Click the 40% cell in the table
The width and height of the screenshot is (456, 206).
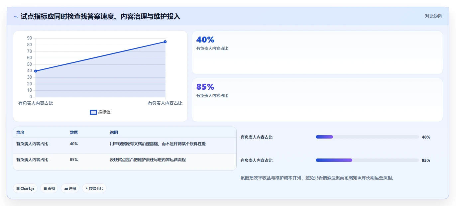[74, 144]
